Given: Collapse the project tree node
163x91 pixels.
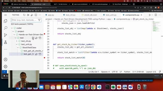Looking at the screenshot, I should pos(13,31).
